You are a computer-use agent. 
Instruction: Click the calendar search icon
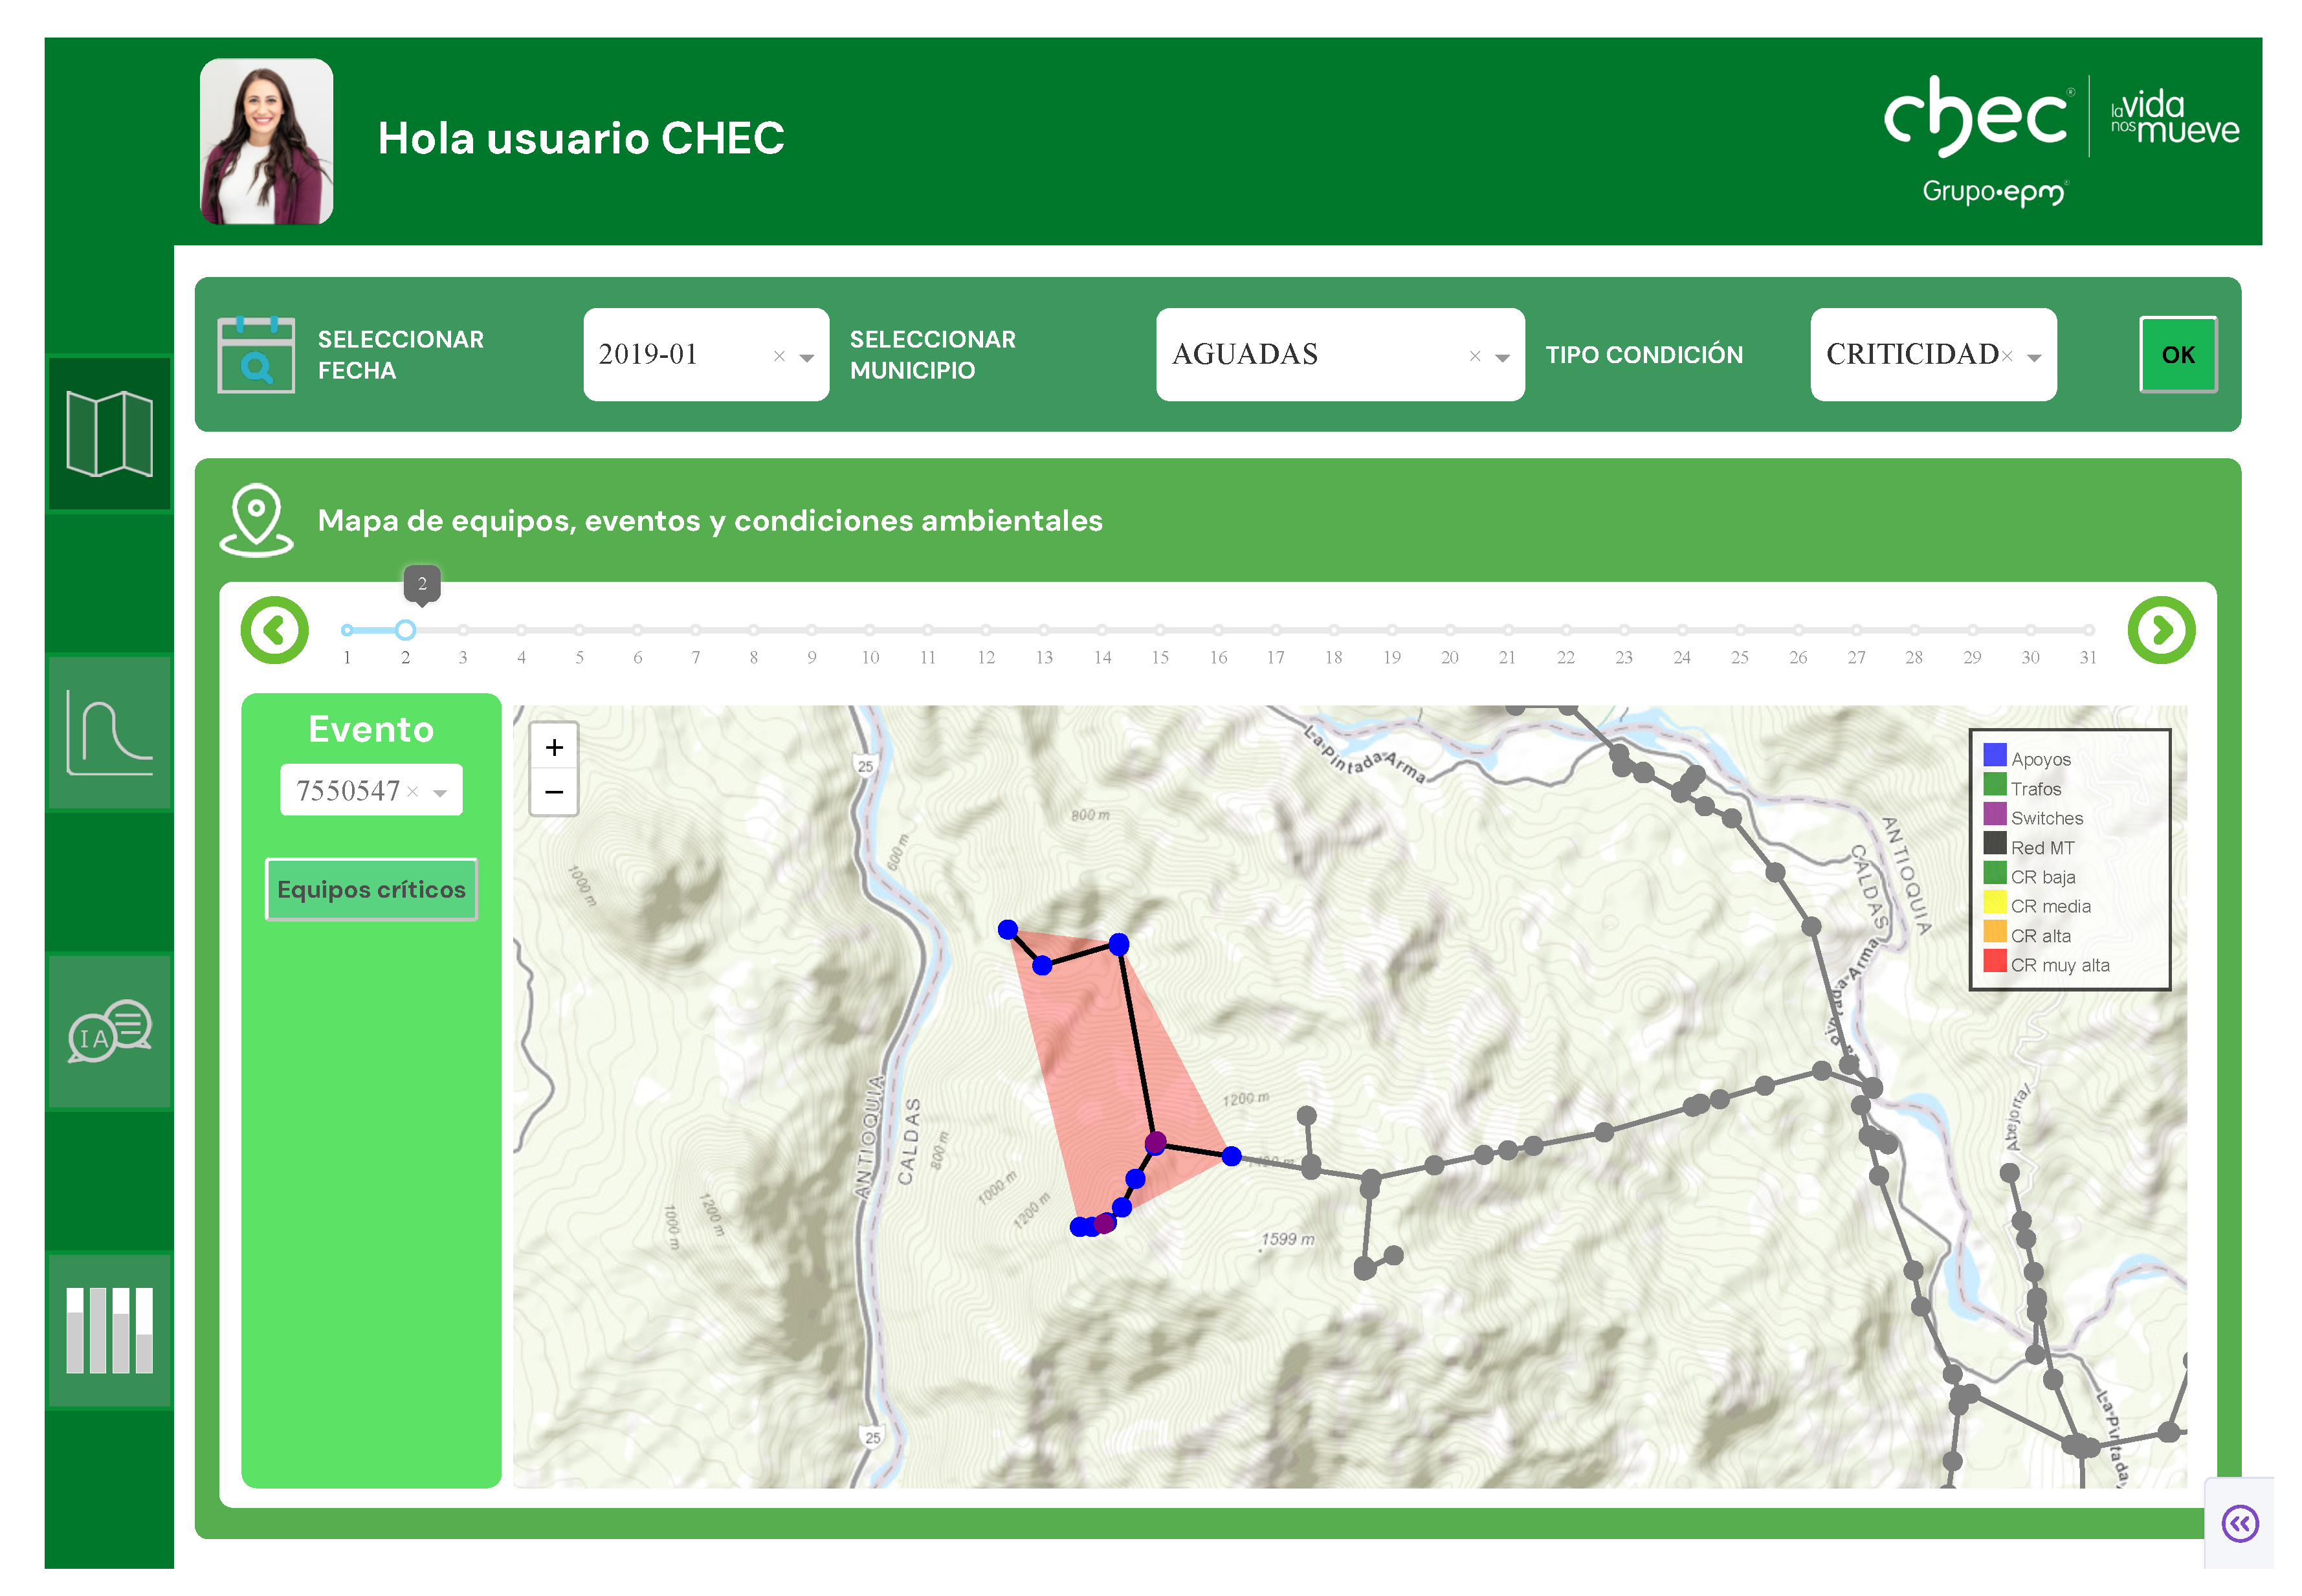[x=256, y=355]
